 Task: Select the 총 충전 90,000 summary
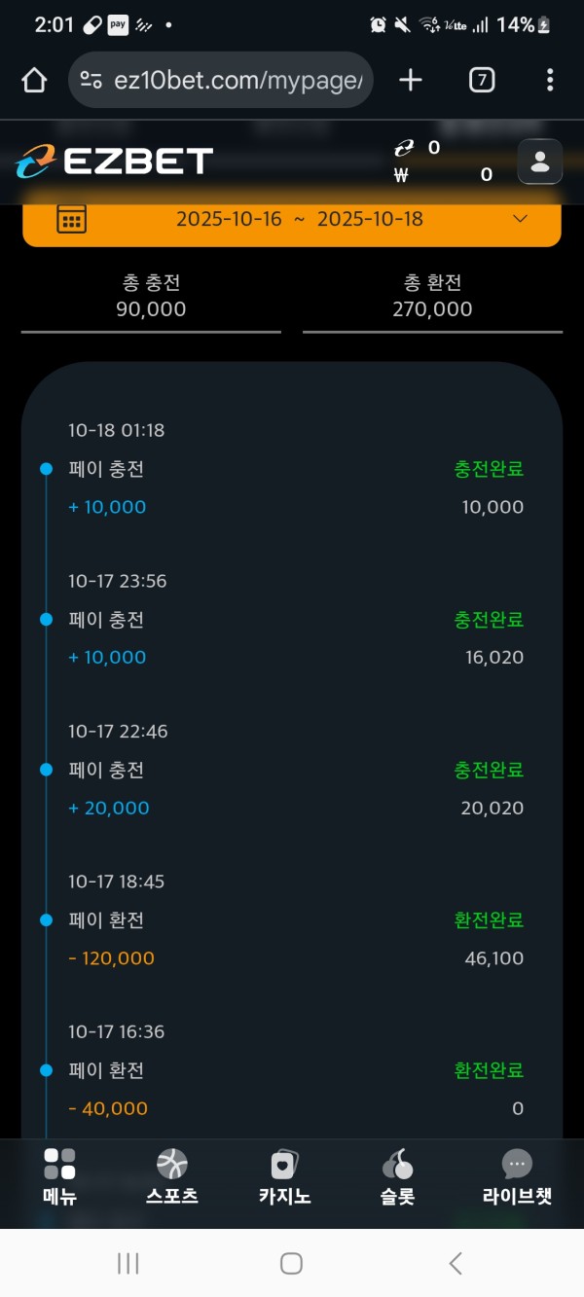[151, 296]
